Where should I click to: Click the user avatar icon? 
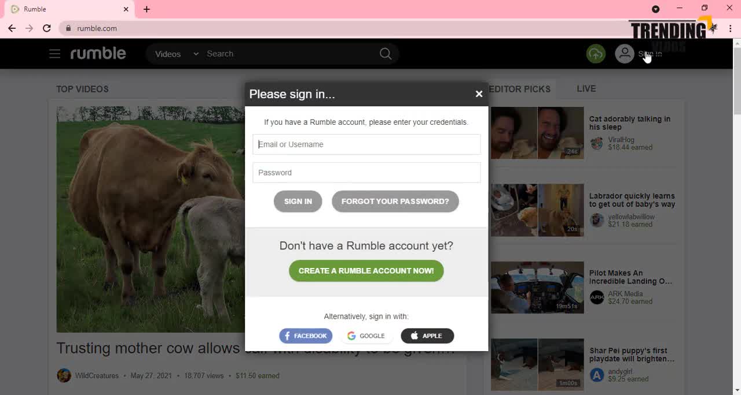click(625, 54)
